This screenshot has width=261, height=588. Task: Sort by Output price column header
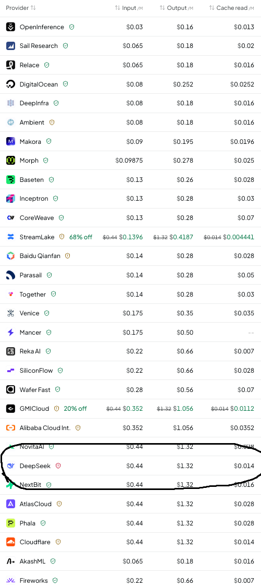click(x=176, y=8)
